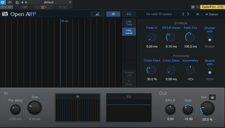Load previous IR with left chevron

[x=183, y=14]
